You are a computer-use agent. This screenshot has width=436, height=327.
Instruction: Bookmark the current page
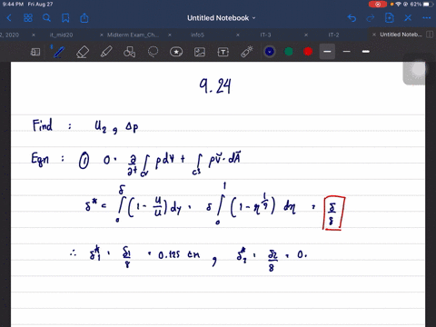tap(65, 18)
